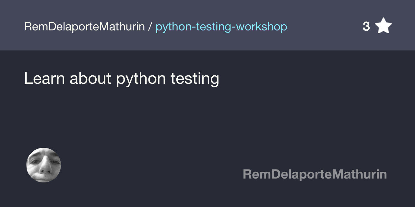Click empty dark area below the description
Image resolution: width=415 pixels, height=207 pixels.
click(207, 116)
